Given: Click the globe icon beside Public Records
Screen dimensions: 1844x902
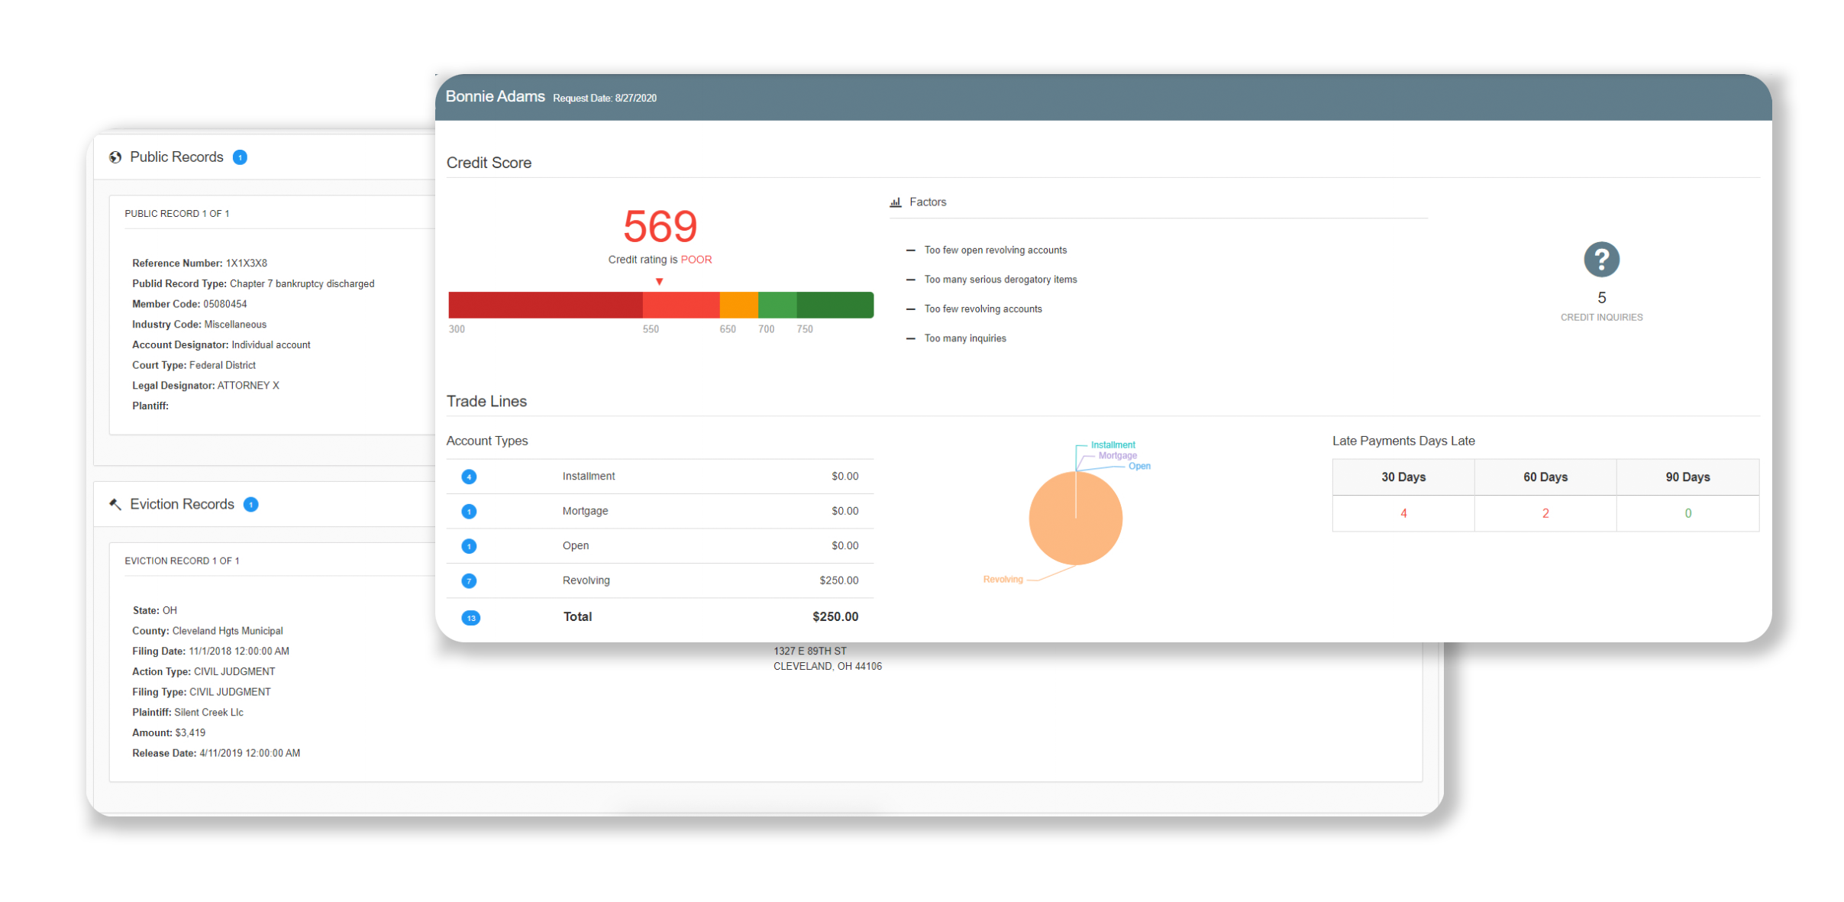Looking at the screenshot, I should click(x=115, y=157).
